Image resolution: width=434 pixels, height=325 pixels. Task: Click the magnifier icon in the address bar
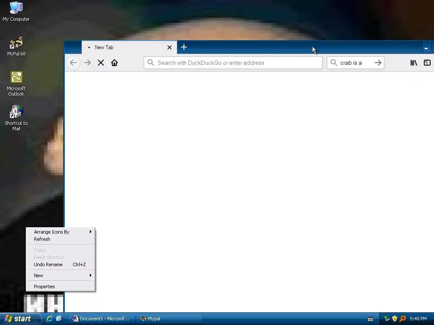tap(150, 63)
